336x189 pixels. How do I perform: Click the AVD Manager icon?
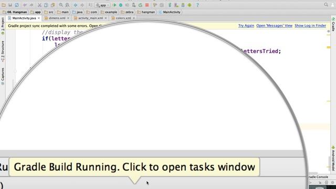[176, 5]
